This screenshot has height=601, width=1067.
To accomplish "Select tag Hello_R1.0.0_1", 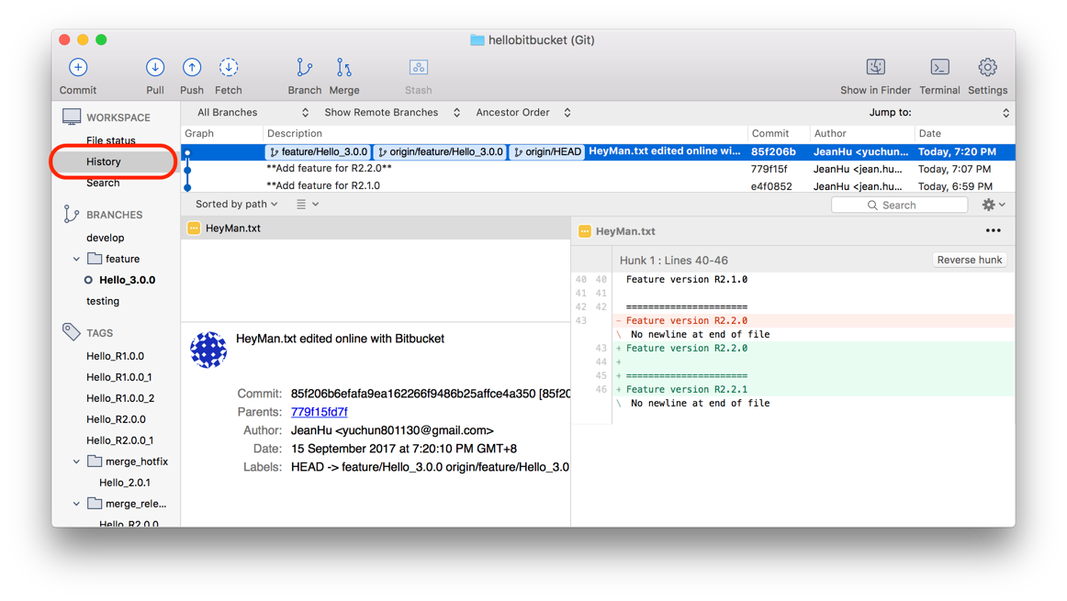I will (119, 377).
